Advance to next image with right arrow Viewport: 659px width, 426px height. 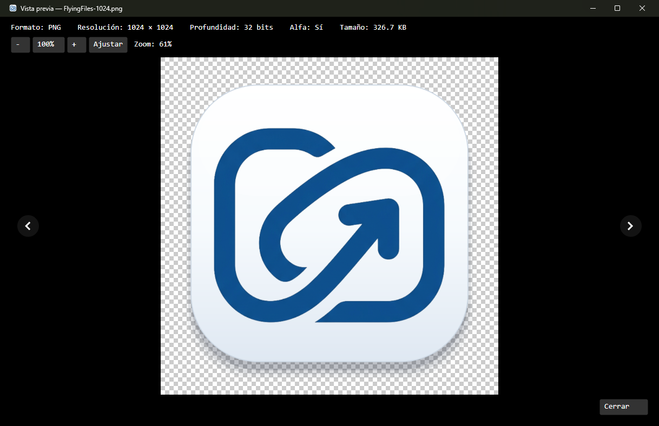[x=630, y=226]
